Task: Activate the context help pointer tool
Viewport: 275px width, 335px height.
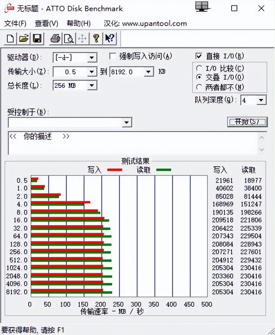Action: click(109, 38)
